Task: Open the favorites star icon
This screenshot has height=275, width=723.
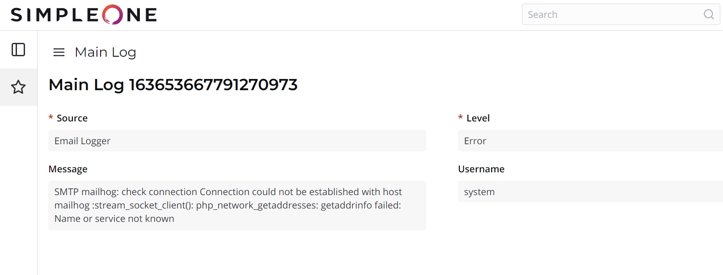Action: coord(18,87)
